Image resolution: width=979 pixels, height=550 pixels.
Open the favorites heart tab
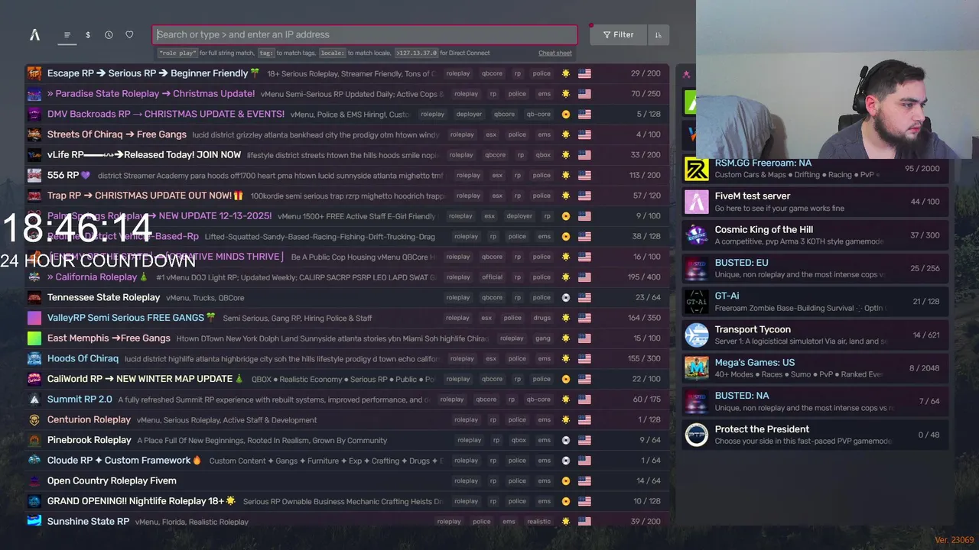(x=129, y=34)
